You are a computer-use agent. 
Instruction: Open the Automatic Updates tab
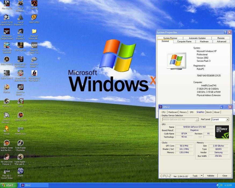click(197, 38)
